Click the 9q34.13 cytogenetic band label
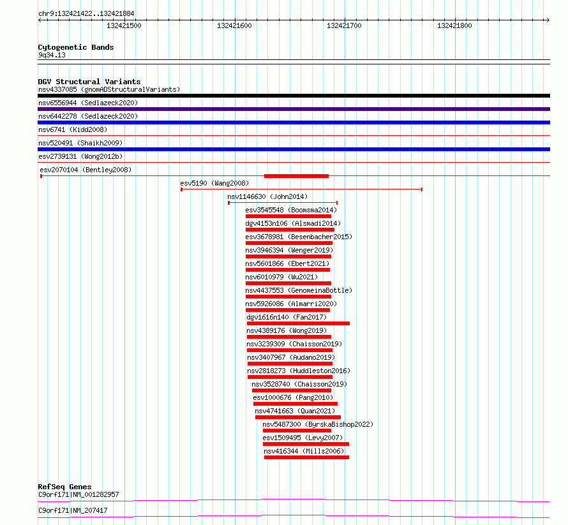This screenshot has height=525, width=568. (x=52, y=55)
